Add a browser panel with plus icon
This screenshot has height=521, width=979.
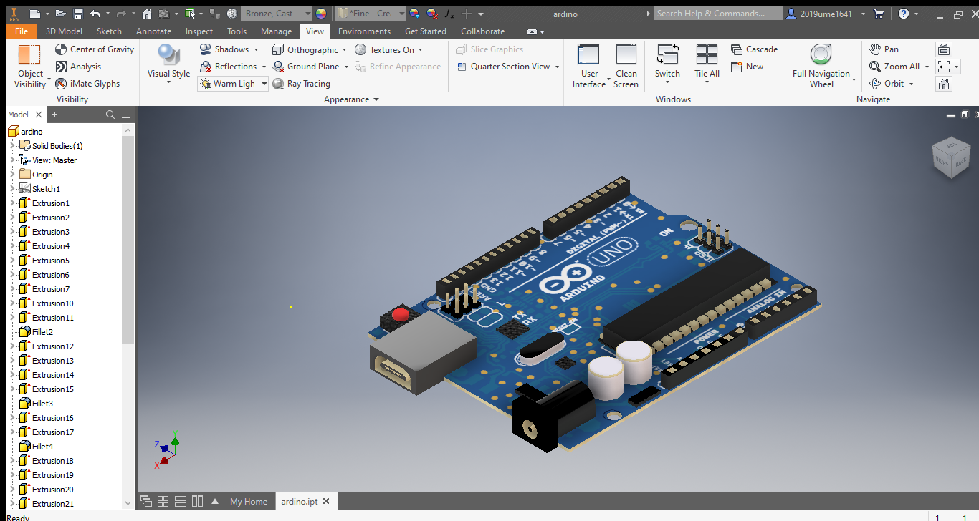tap(54, 115)
